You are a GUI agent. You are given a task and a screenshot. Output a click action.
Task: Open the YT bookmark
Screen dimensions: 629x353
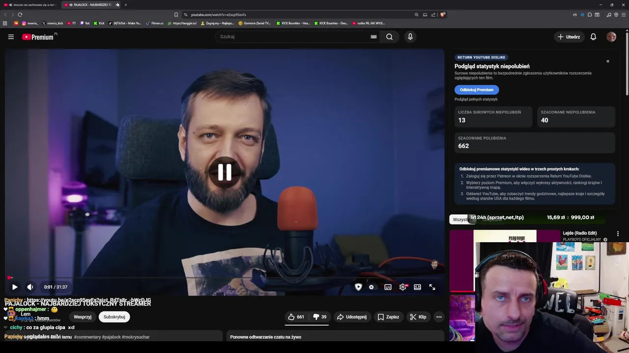[71, 23]
